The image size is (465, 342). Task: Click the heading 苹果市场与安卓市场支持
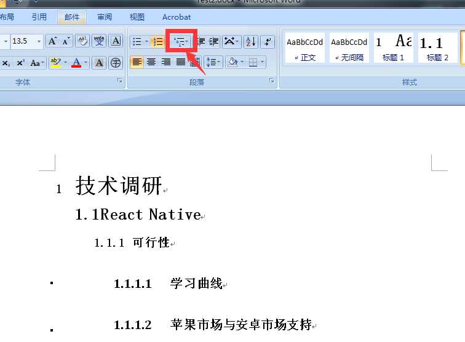tap(241, 325)
